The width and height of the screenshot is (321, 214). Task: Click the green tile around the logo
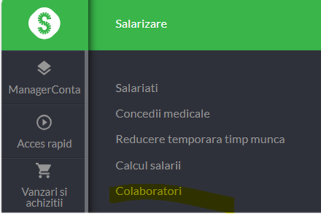pos(44,25)
